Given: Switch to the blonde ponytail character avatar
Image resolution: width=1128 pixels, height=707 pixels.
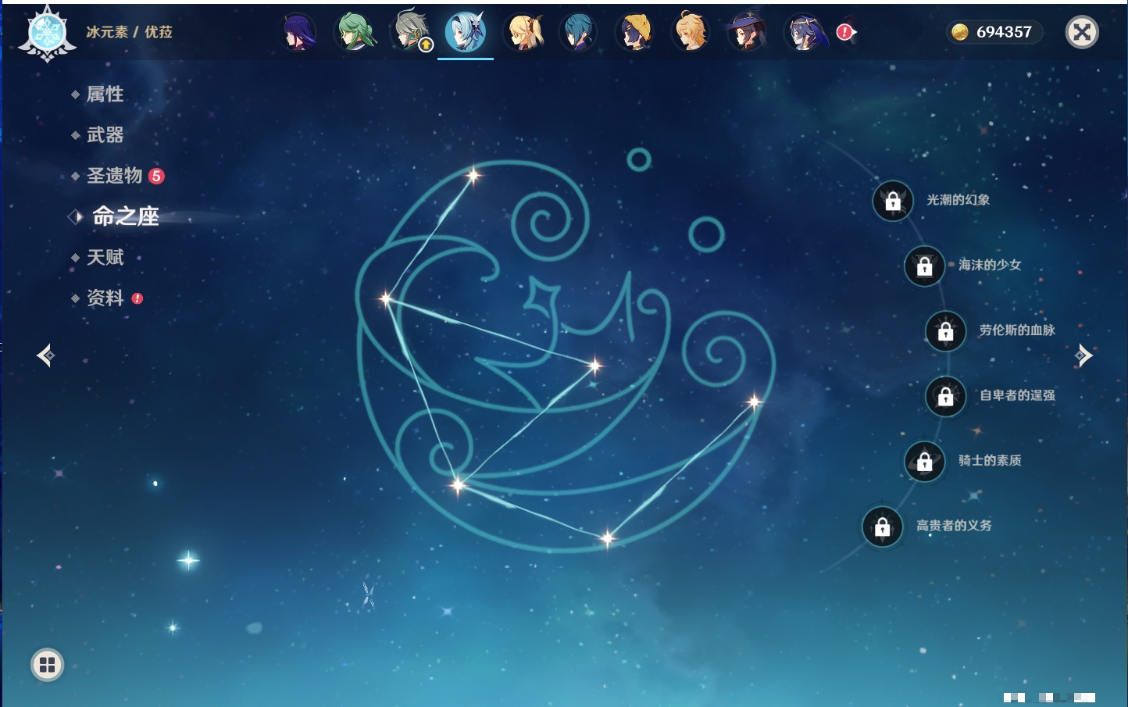Looking at the screenshot, I should click(x=524, y=33).
